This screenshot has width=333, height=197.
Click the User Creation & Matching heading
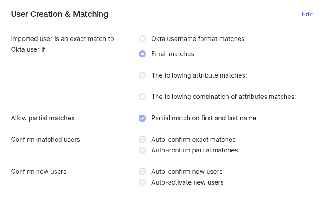coord(60,14)
